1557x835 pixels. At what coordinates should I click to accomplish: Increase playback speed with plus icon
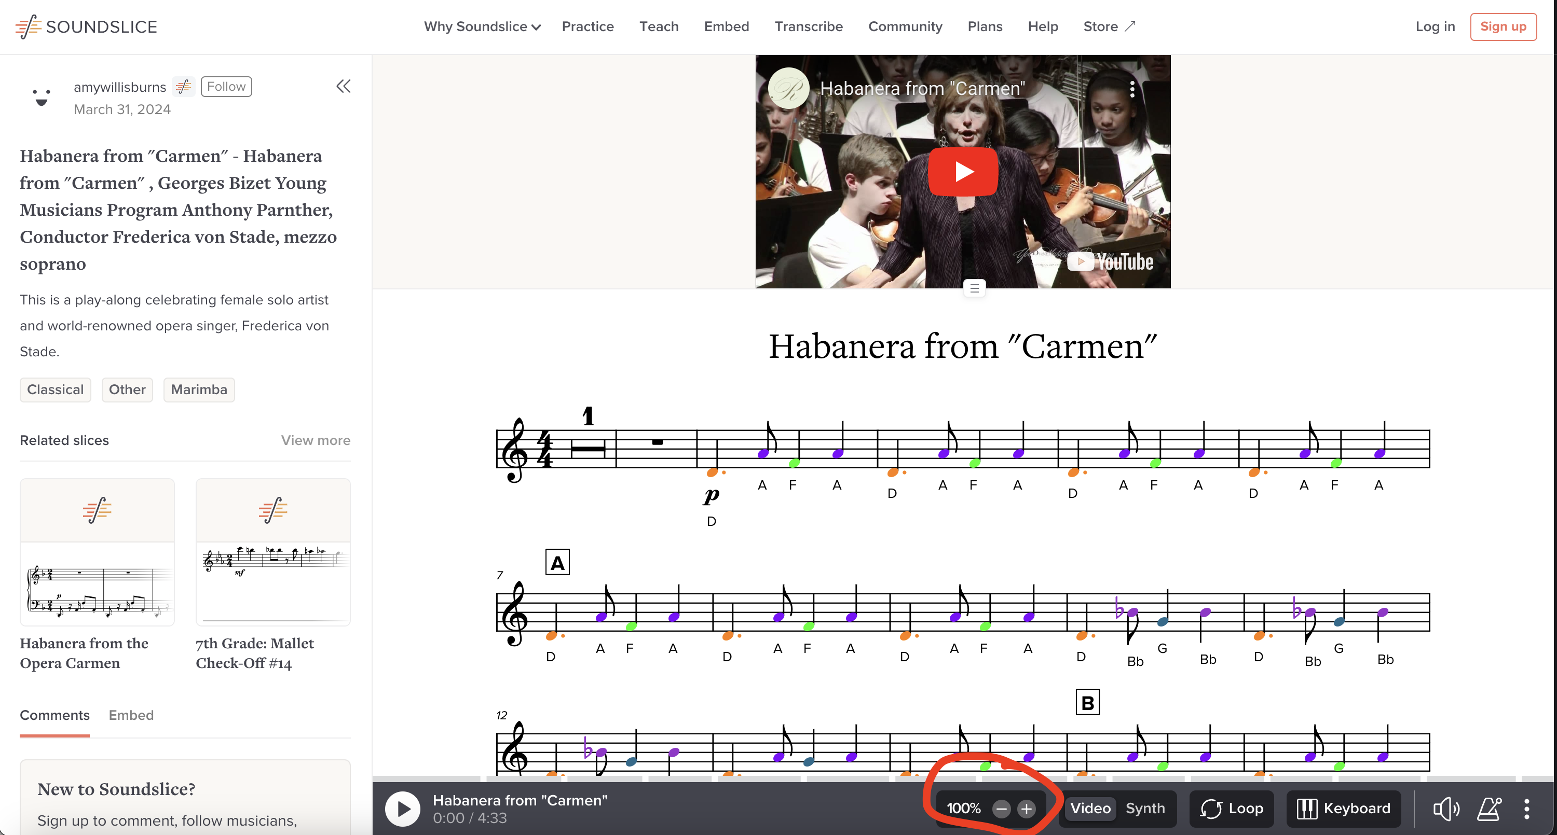[1026, 809]
